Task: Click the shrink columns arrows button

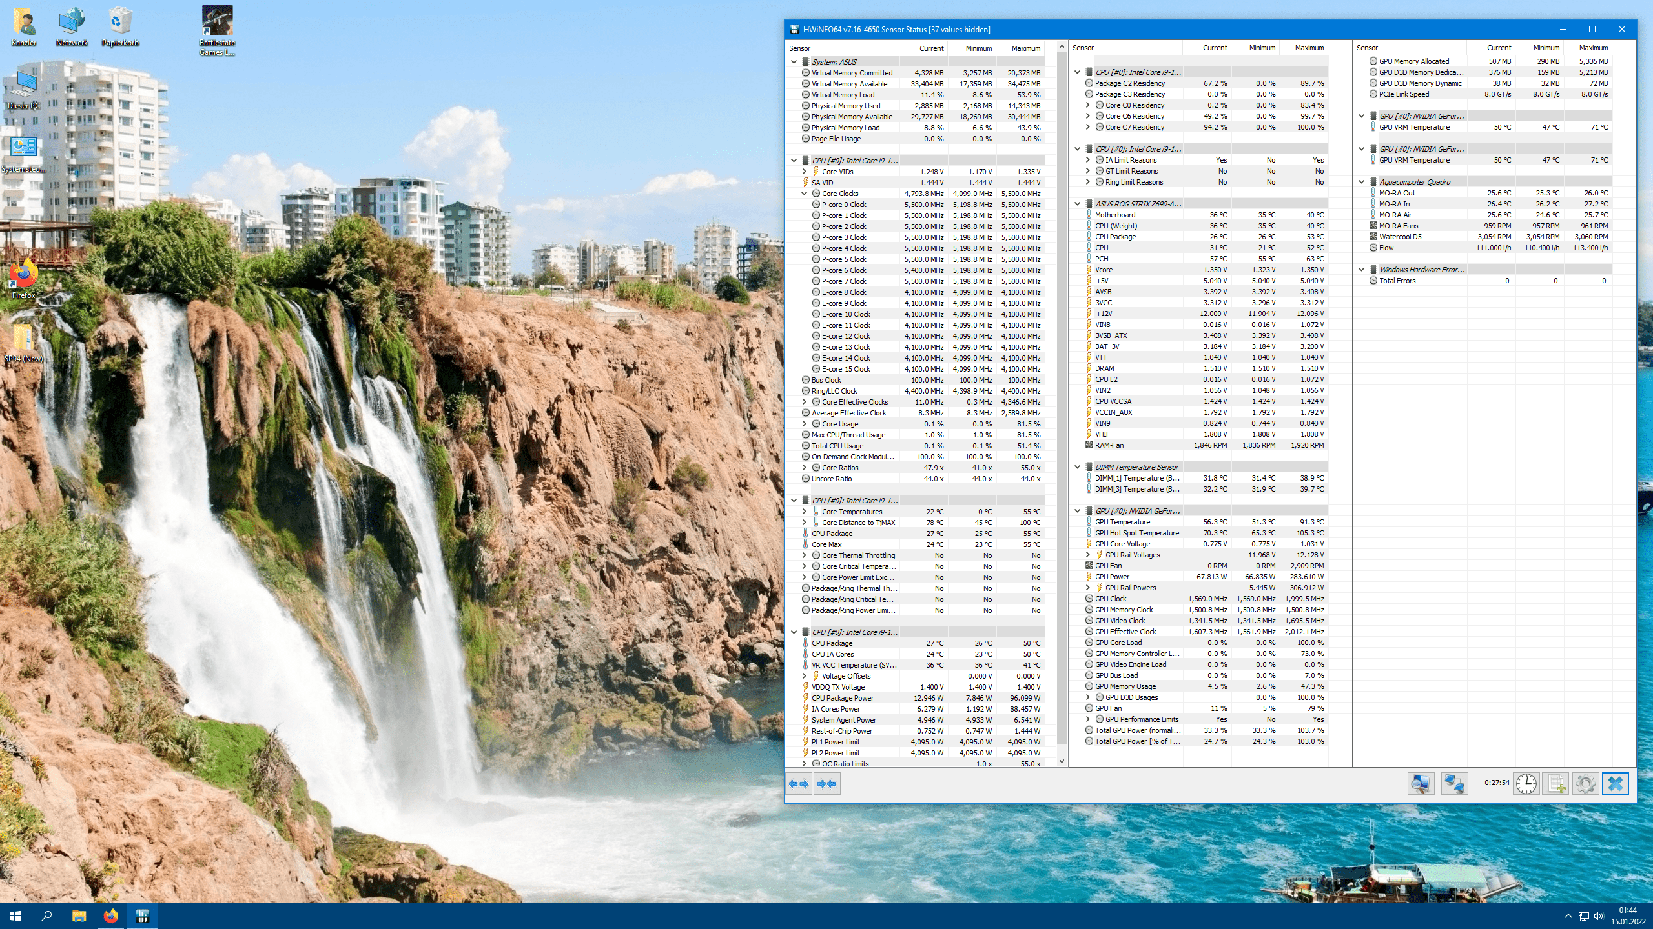Action: click(x=826, y=784)
